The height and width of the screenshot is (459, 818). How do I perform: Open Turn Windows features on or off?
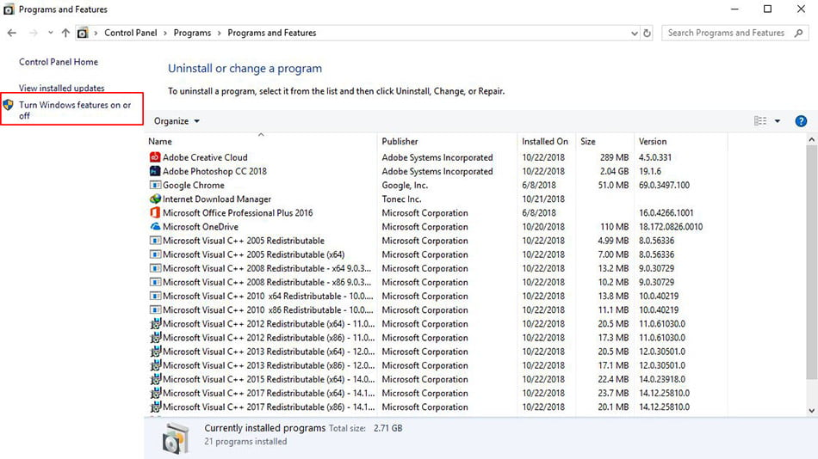point(75,110)
